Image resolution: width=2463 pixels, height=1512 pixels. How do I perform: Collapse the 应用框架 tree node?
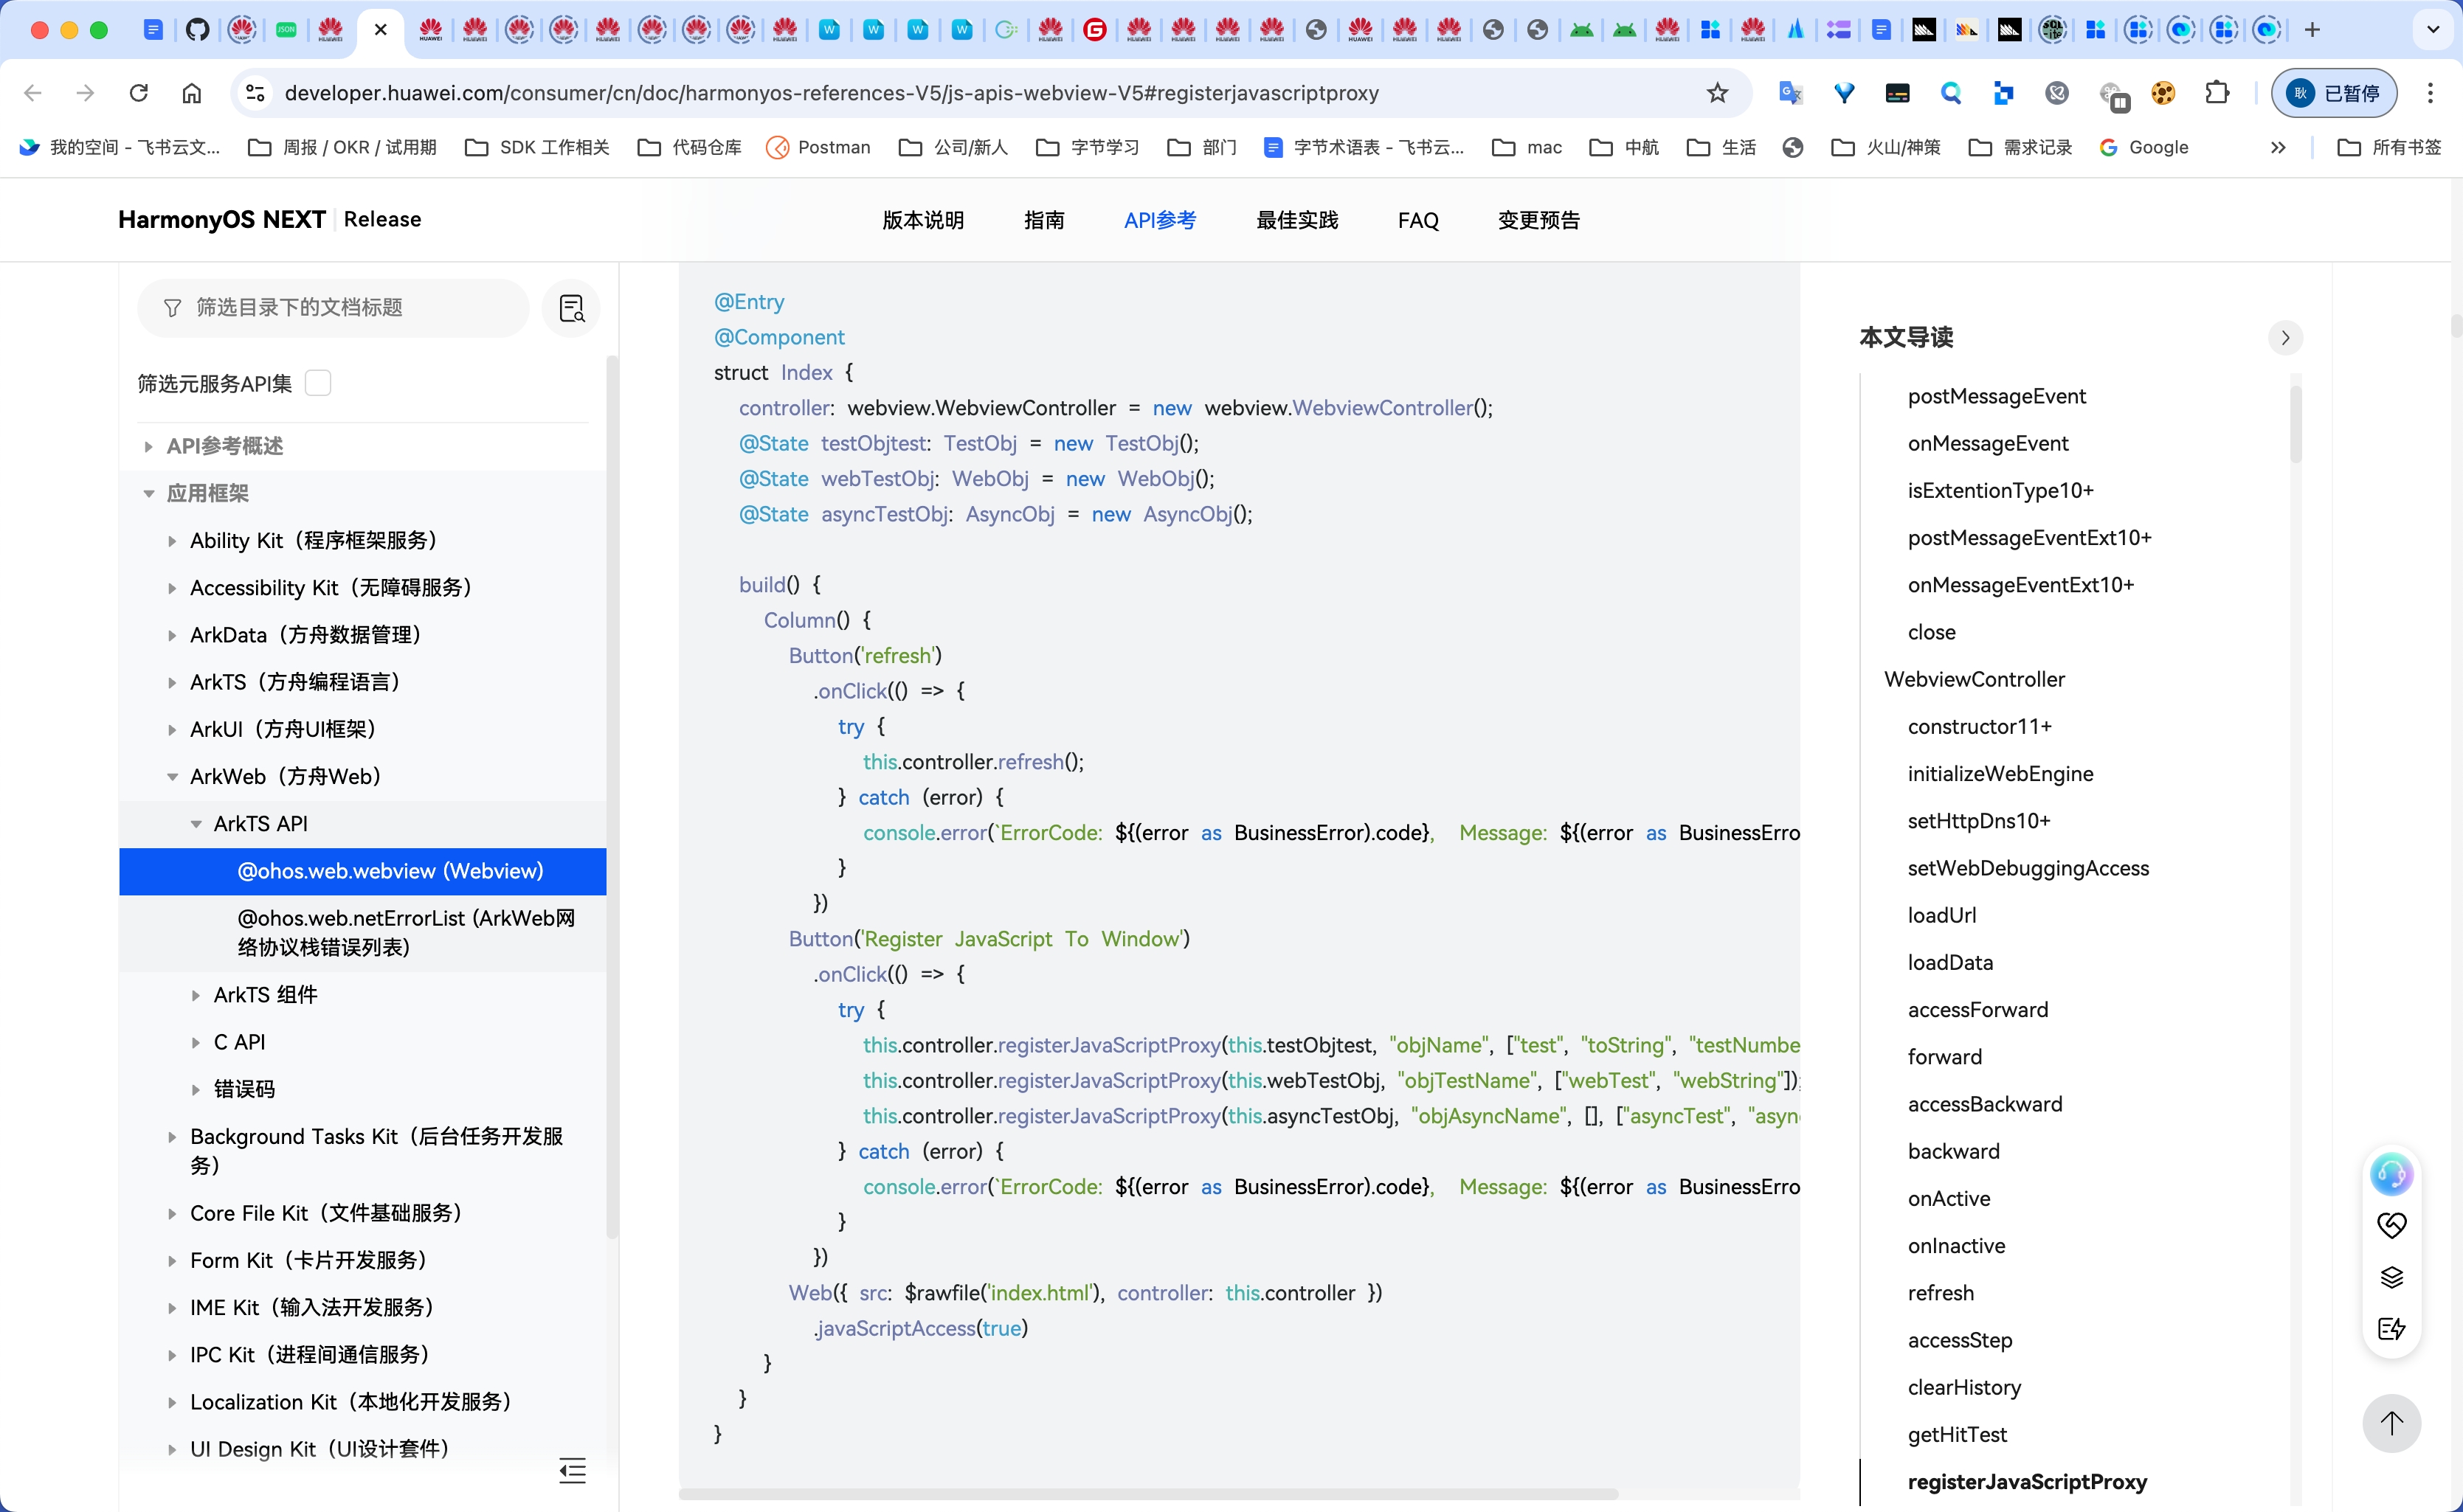tap(149, 493)
